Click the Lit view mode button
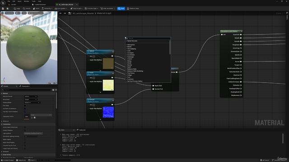The height and width of the screenshot is (162, 289). coord(18,13)
